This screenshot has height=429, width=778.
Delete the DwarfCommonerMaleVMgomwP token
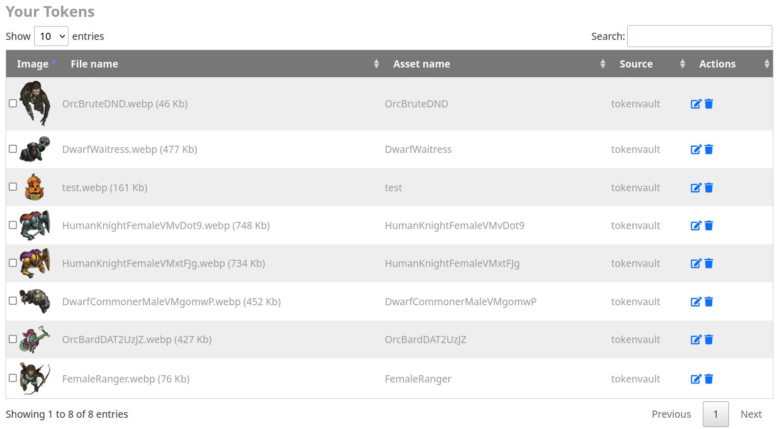click(708, 302)
